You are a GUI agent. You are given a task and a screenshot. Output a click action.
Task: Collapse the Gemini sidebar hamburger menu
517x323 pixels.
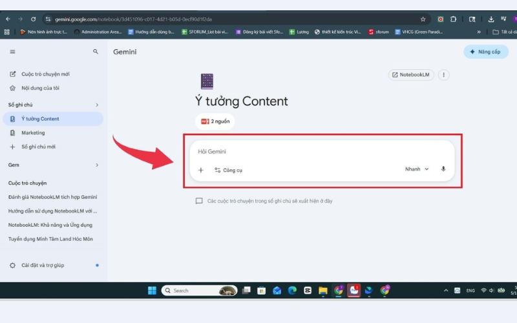[12, 52]
